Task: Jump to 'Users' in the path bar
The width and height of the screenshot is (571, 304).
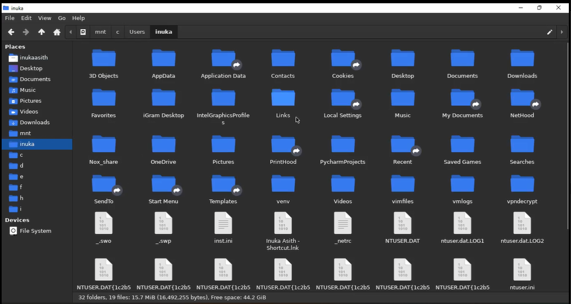Action: [x=137, y=32]
